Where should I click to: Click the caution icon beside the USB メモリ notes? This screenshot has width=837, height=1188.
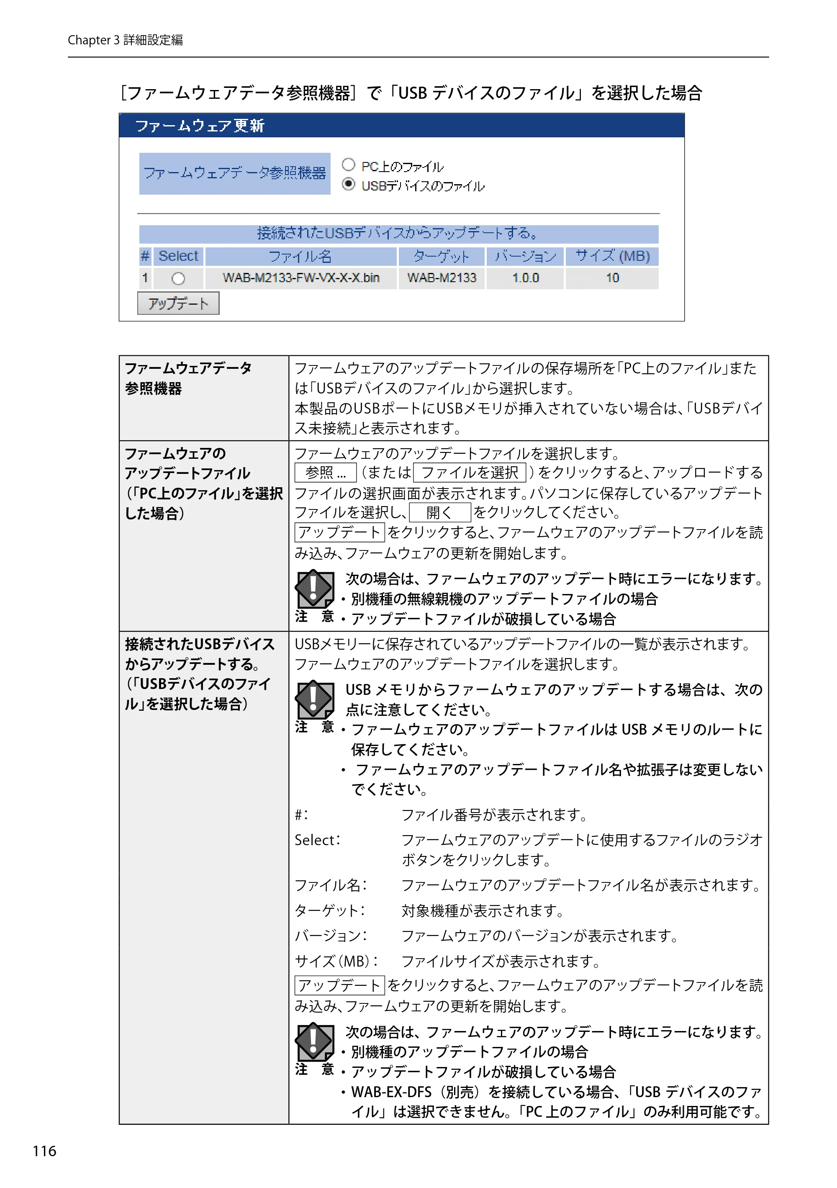pos(314,699)
